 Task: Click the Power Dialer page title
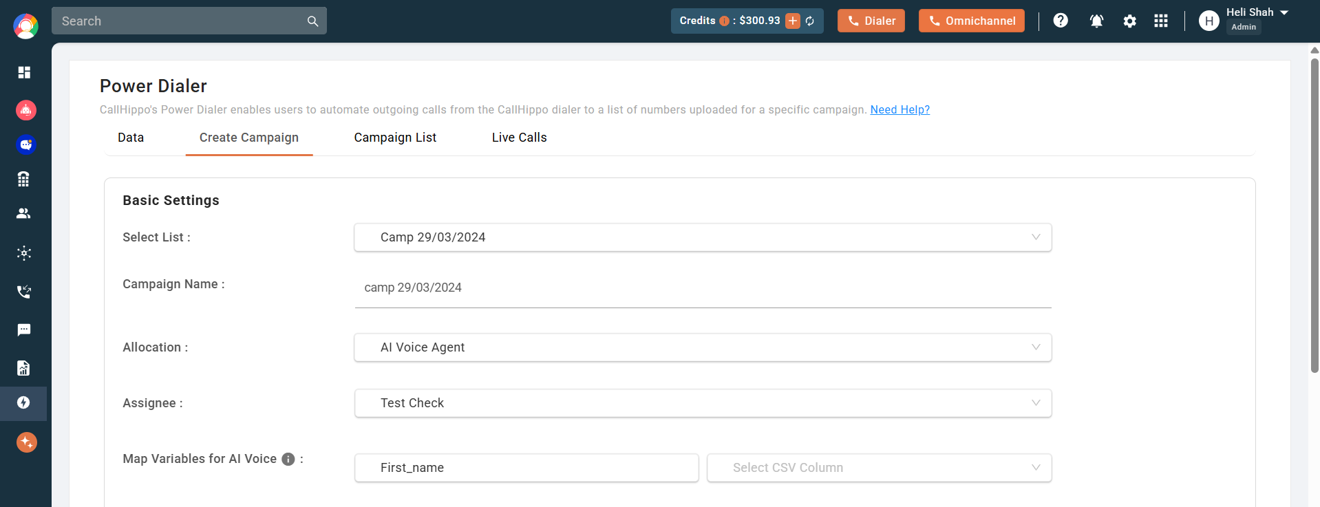153,86
